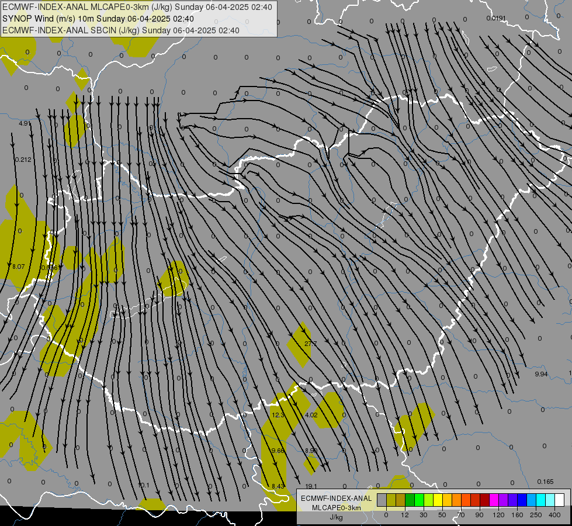Click the 10.1 value on the map
This screenshot has height=526, width=572.
144,485
